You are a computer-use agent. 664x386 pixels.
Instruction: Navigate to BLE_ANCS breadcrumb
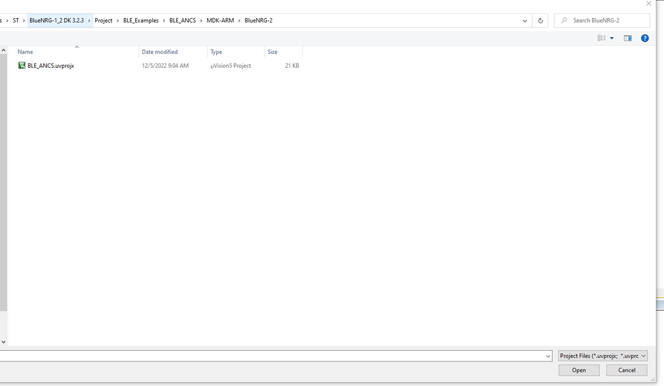coord(182,21)
